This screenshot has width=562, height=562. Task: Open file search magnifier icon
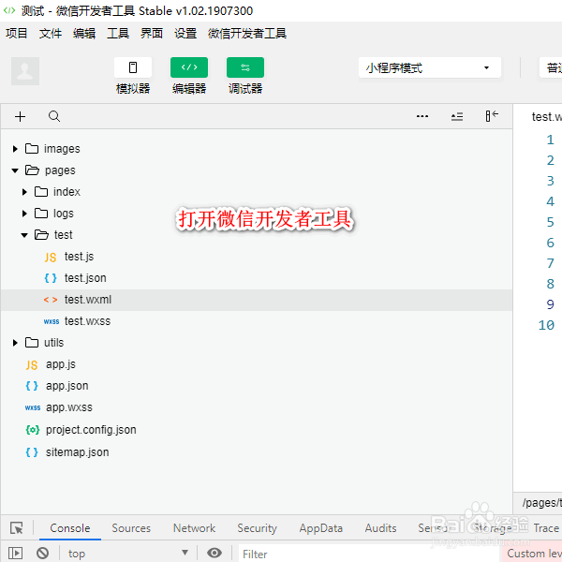(x=54, y=116)
